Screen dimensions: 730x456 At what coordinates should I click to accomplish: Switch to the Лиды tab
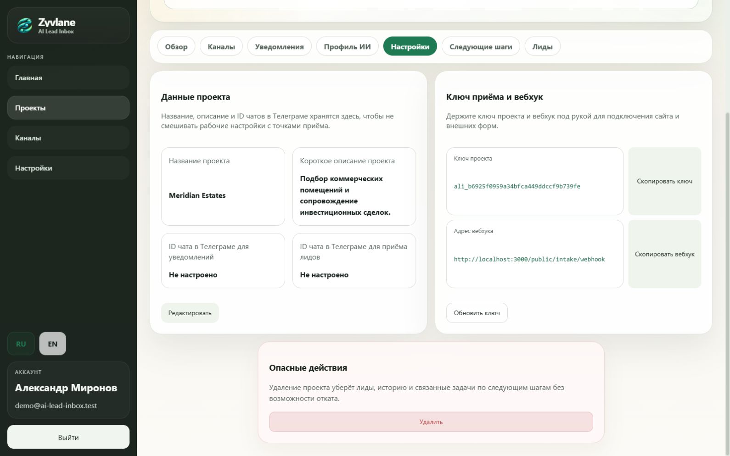(x=542, y=46)
